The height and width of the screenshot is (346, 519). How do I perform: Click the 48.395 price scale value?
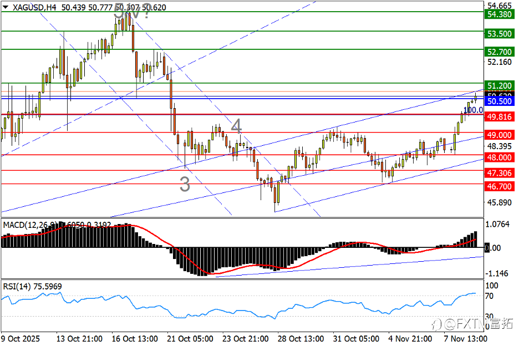click(500, 146)
